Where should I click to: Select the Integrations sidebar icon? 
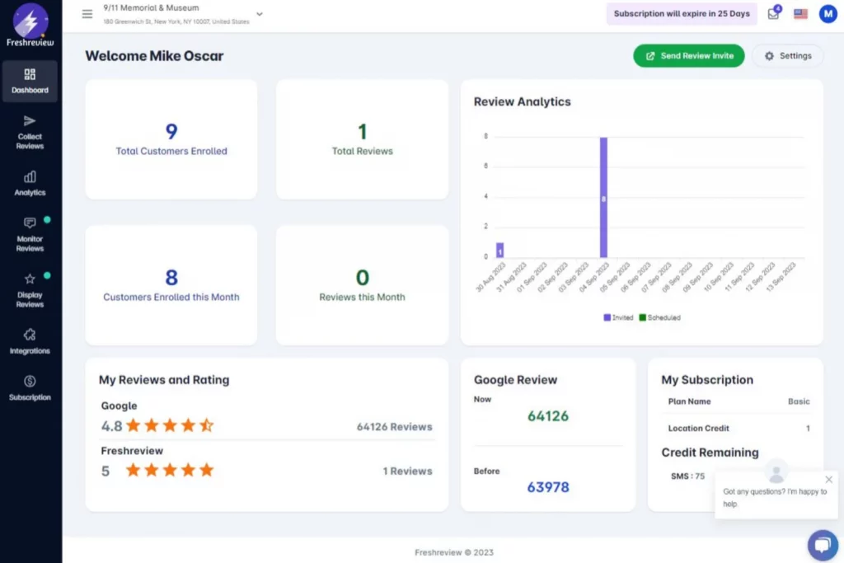pyautogui.click(x=30, y=340)
